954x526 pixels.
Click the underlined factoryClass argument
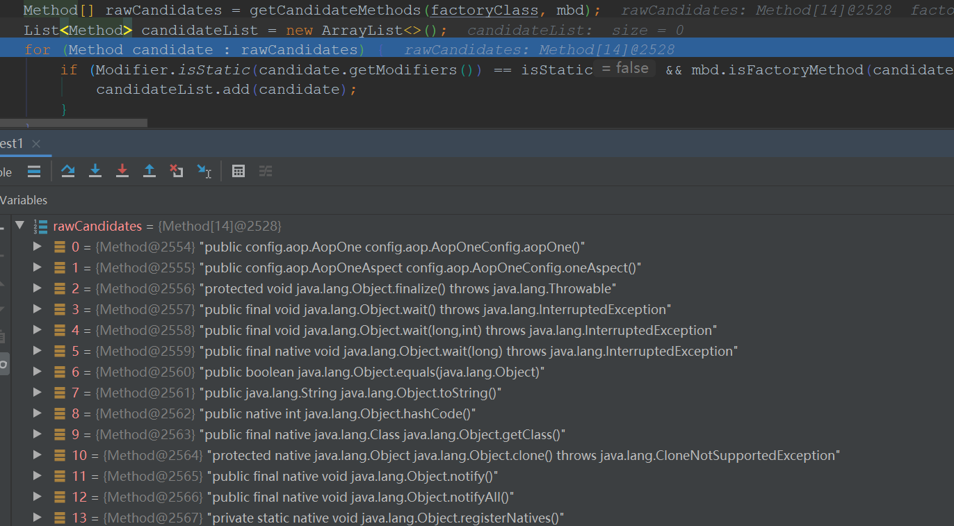(485, 10)
